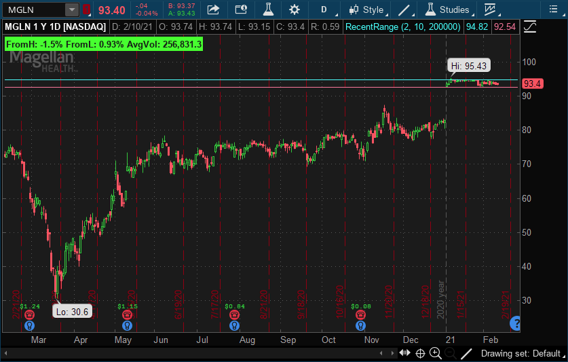Toggle the crosshair cursor icon
Viewport: 568px width, 362px height.
[420, 353]
